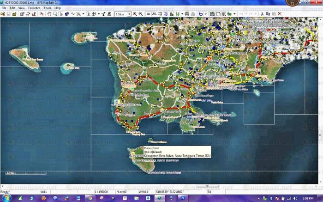
Task: Click the Zoom Out magnifier icon
Action: [x=140, y=14]
